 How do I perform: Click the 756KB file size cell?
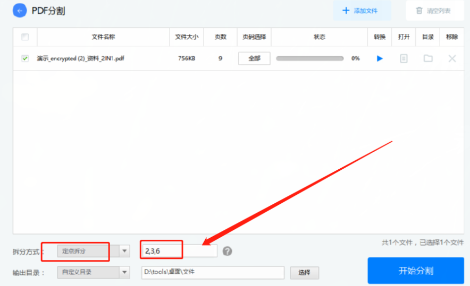click(187, 58)
